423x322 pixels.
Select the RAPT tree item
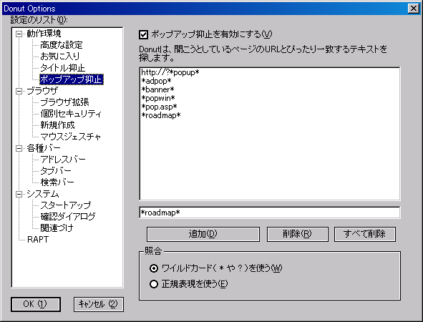point(38,240)
